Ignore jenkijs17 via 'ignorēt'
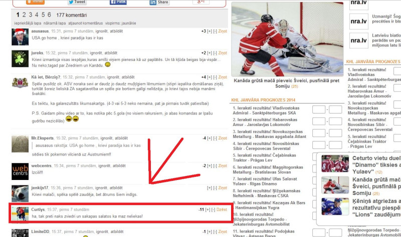The image size is (401, 237). click(x=101, y=188)
